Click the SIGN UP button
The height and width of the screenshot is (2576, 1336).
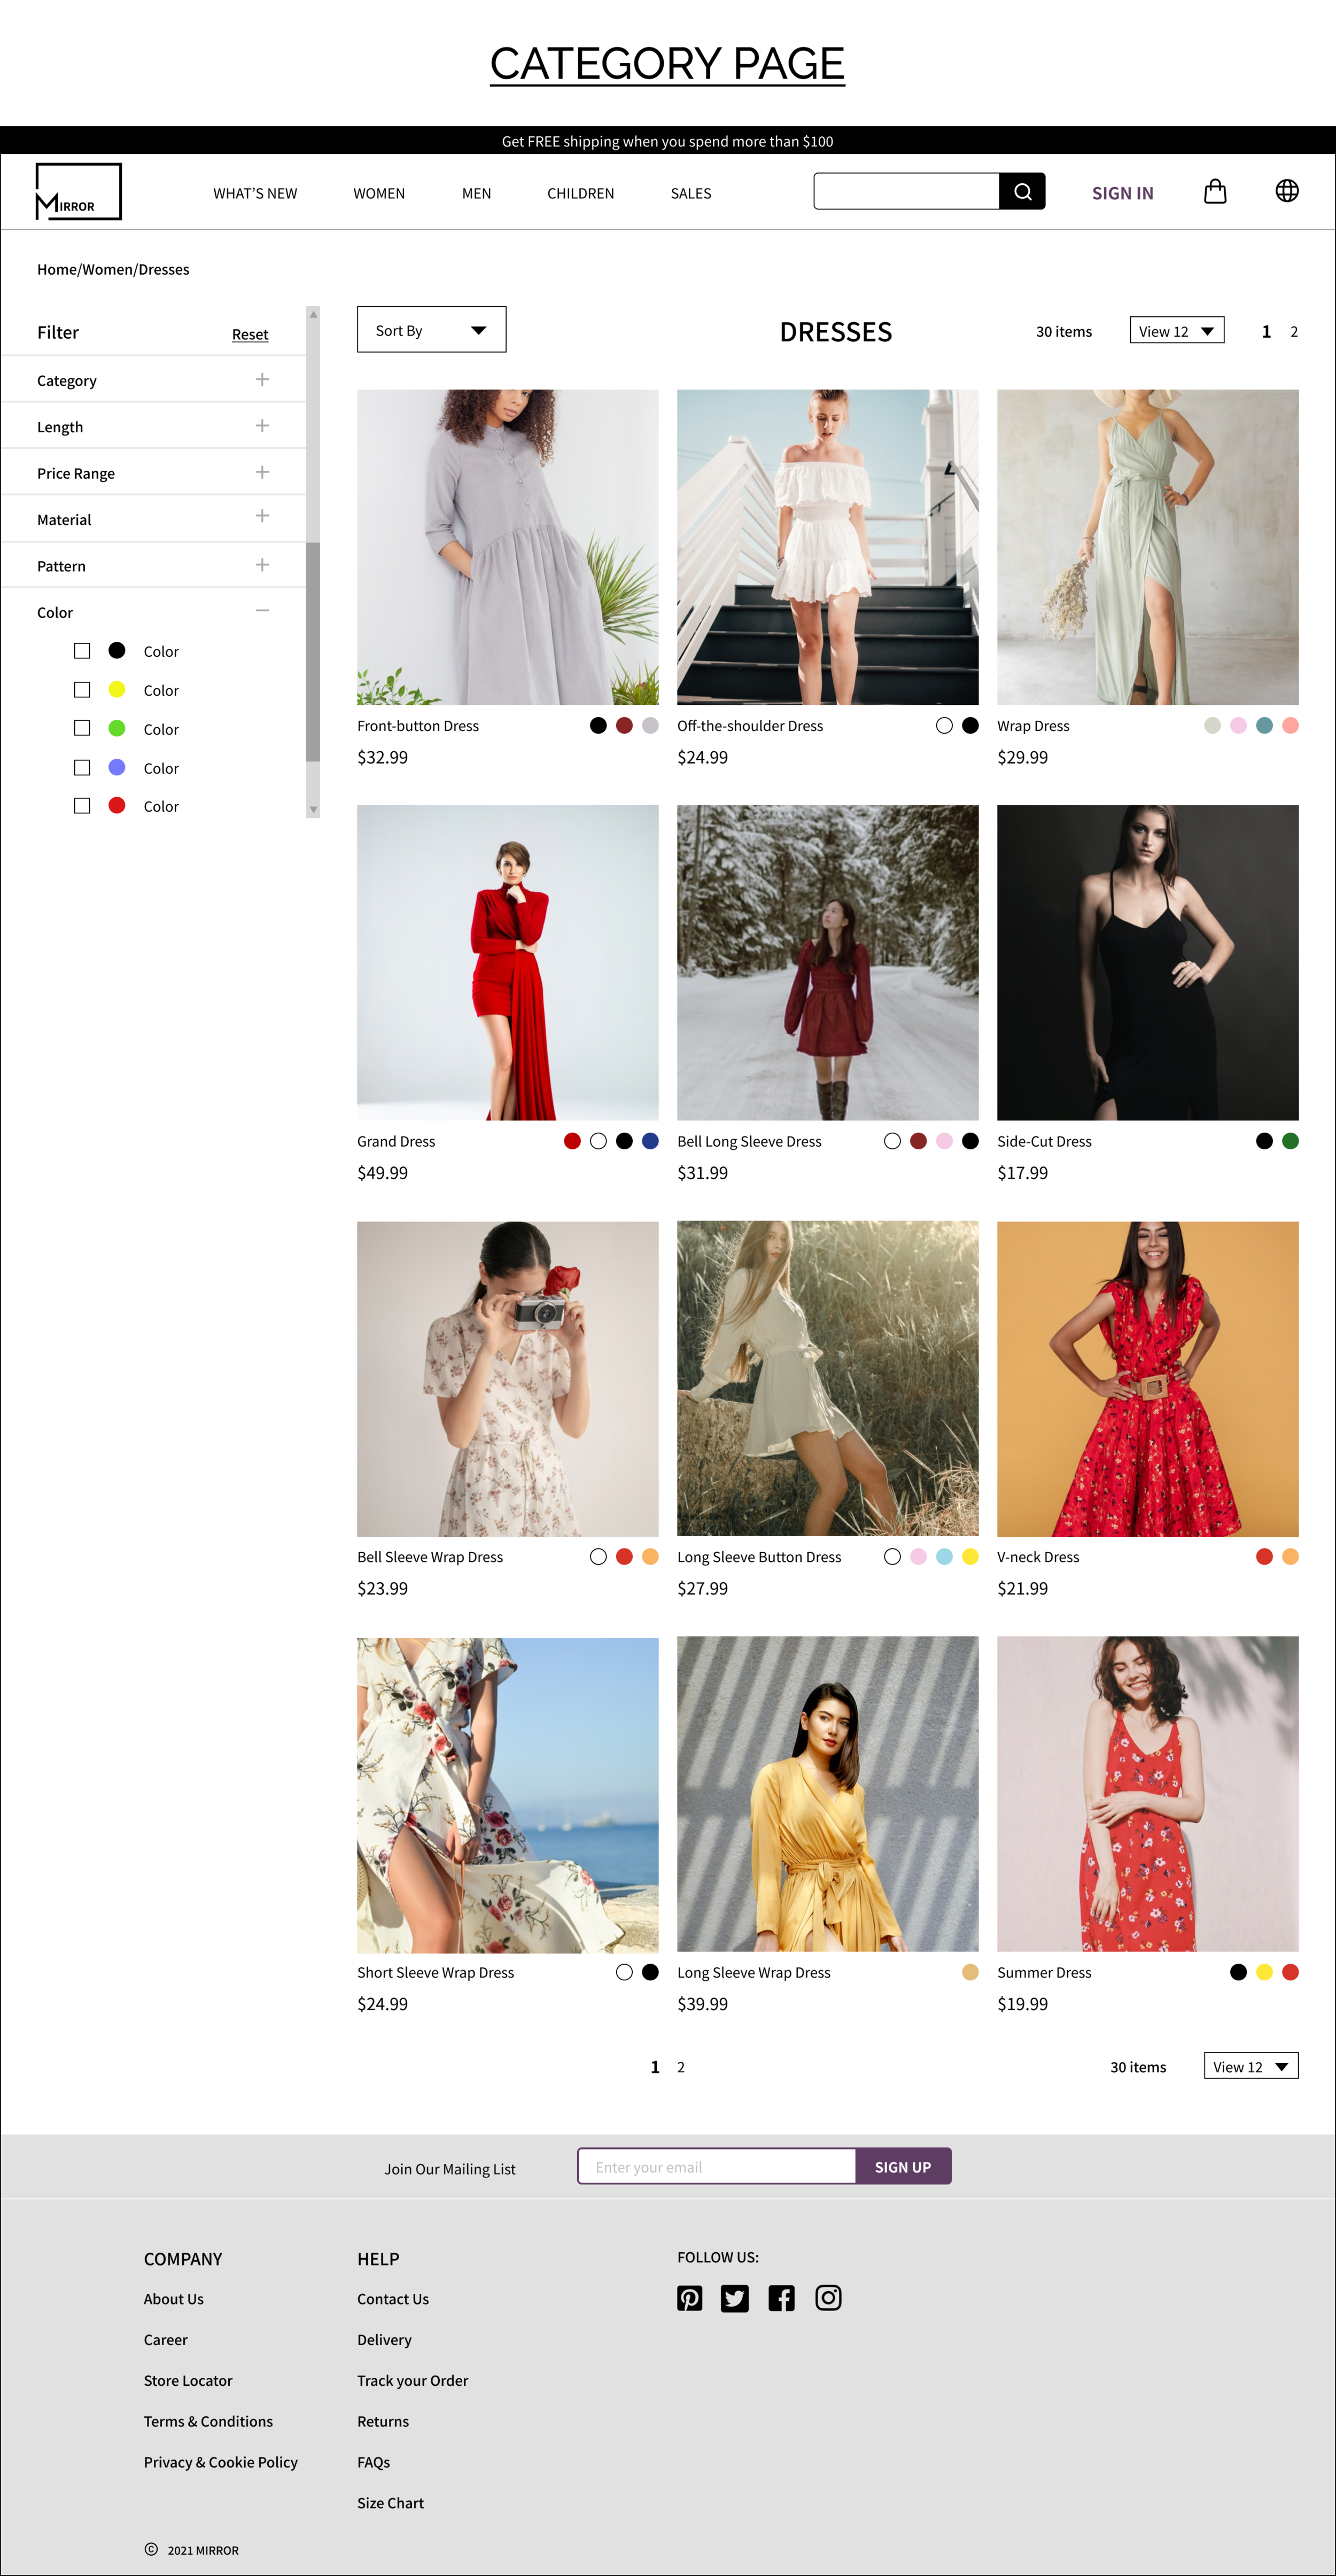tap(902, 2167)
